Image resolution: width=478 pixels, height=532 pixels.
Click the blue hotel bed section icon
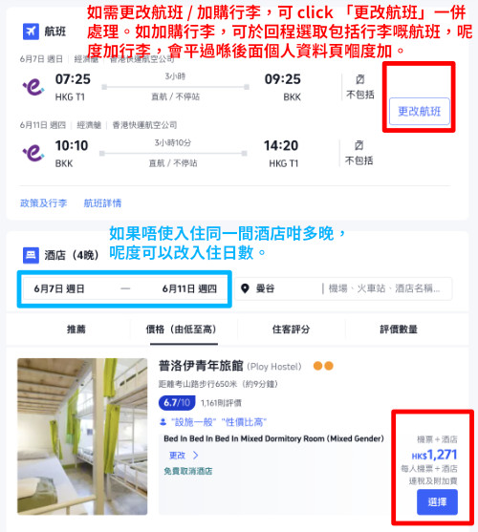coord(31,255)
